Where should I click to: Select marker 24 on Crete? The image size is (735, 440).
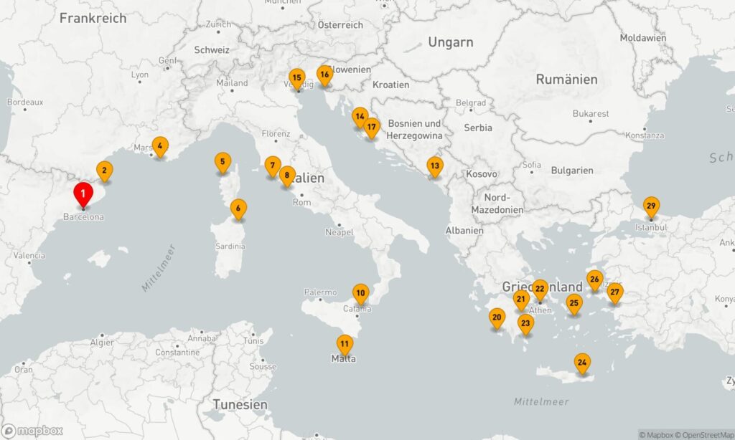click(582, 363)
